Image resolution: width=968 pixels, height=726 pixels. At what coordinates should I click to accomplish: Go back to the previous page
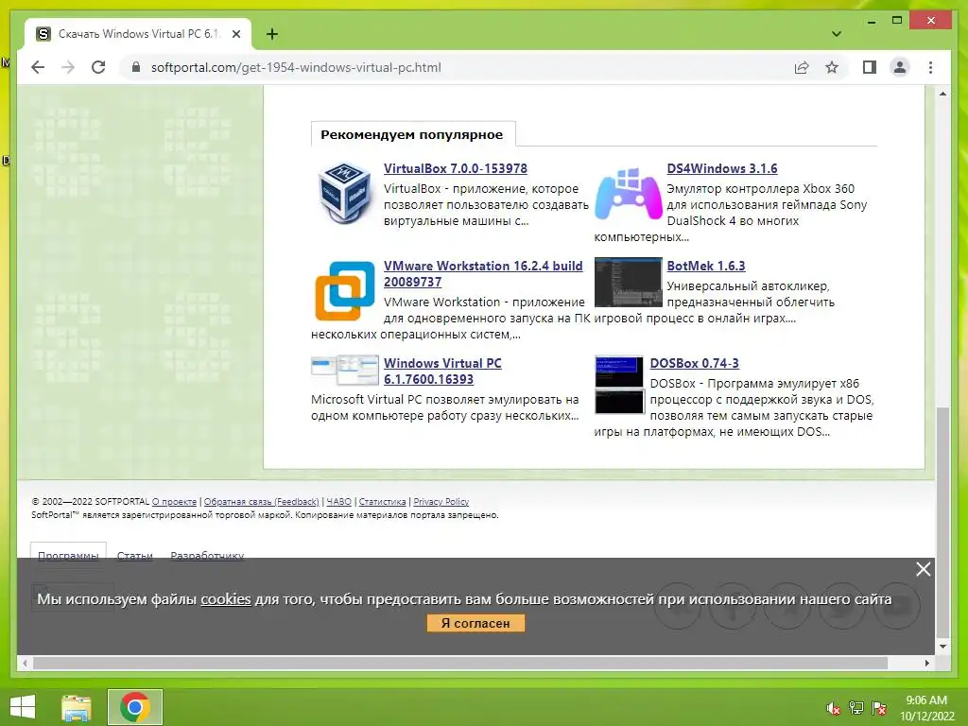pos(38,67)
